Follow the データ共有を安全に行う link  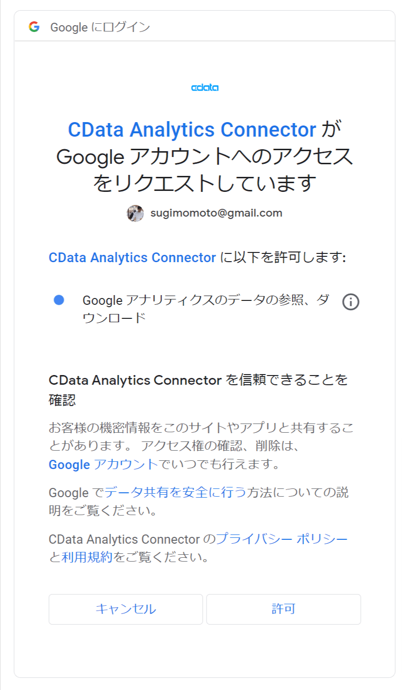click(x=176, y=493)
